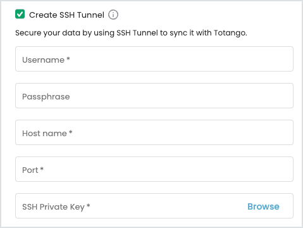Browse for an SSH private key file
303x228 pixels.
[x=263, y=206]
